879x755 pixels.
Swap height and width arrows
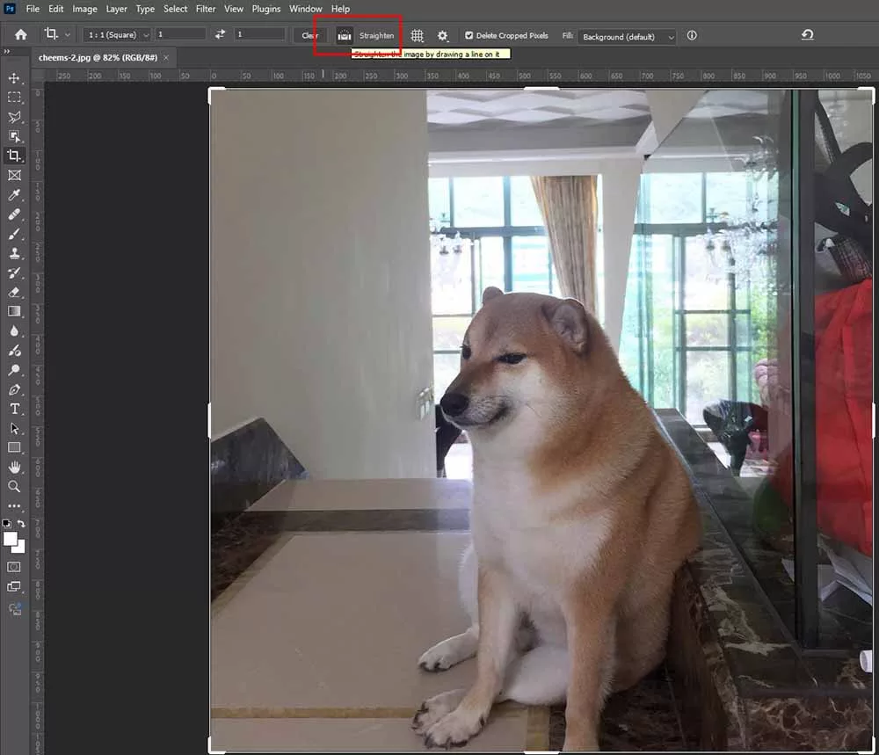point(220,34)
